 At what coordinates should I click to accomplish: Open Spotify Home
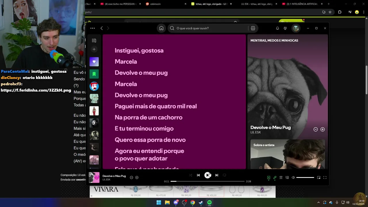[161, 28]
